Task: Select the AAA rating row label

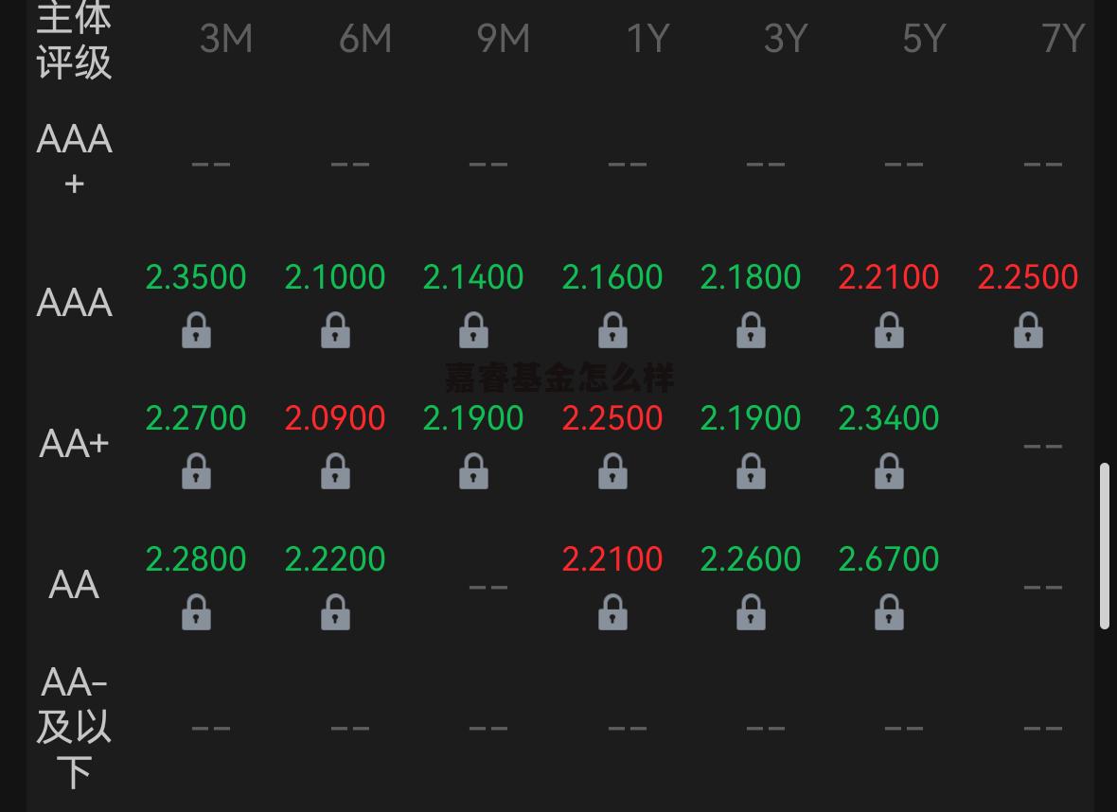Action: 74,303
